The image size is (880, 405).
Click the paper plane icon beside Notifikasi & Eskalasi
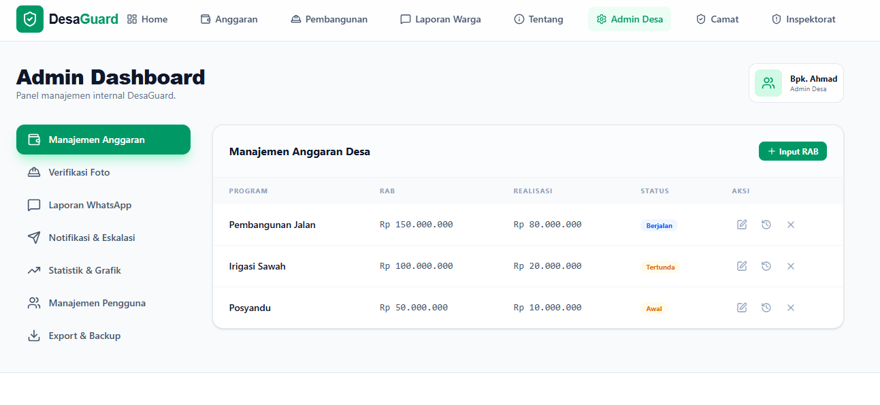click(34, 238)
